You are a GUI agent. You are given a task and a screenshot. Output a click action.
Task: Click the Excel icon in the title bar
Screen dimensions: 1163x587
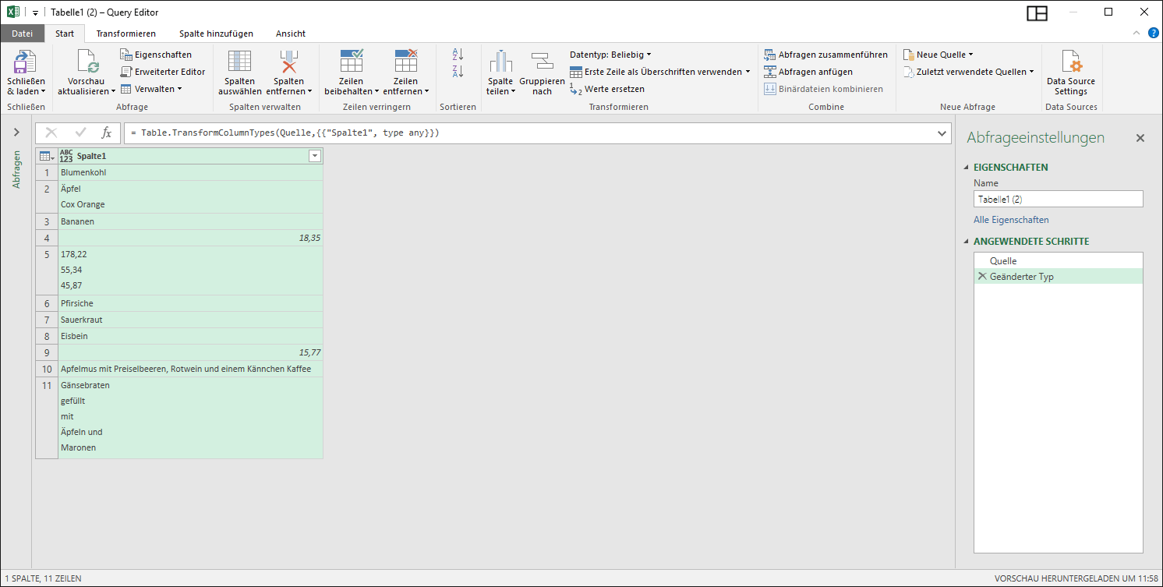[x=13, y=12]
